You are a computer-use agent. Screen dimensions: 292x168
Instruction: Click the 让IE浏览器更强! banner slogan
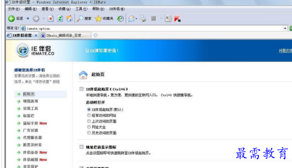(x=102, y=50)
